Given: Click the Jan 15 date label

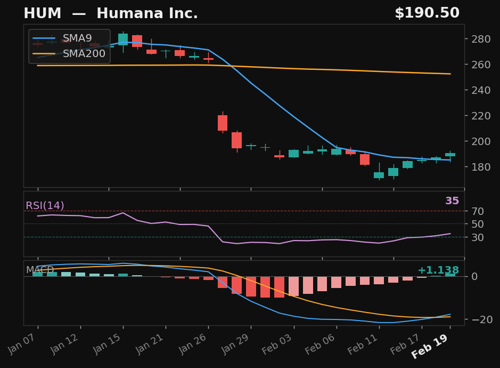Looking at the screenshot, I should [108, 343].
